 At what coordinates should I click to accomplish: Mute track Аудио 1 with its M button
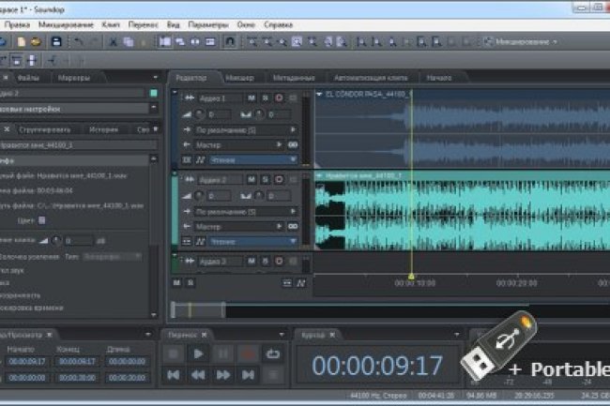(252, 98)
